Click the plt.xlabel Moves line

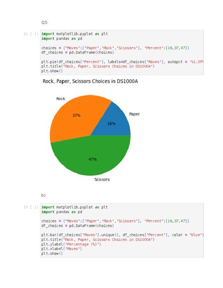(62, 249)
